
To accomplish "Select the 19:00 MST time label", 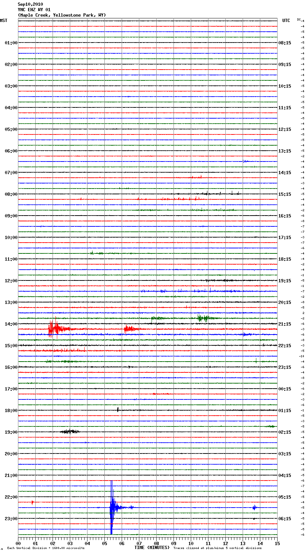I will point(11,432).
